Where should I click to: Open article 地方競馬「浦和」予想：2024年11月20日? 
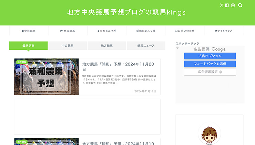click(118, 67)
